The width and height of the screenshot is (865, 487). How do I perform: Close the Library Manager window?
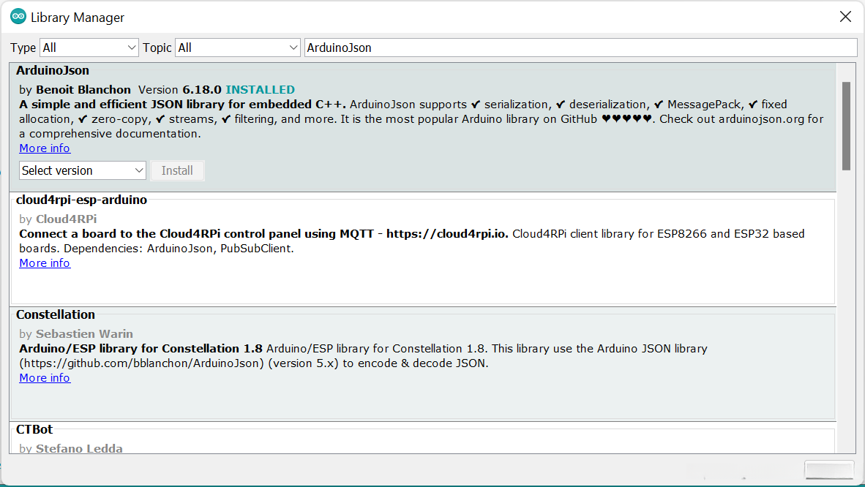pyautogui.click(x=845, y=17)
